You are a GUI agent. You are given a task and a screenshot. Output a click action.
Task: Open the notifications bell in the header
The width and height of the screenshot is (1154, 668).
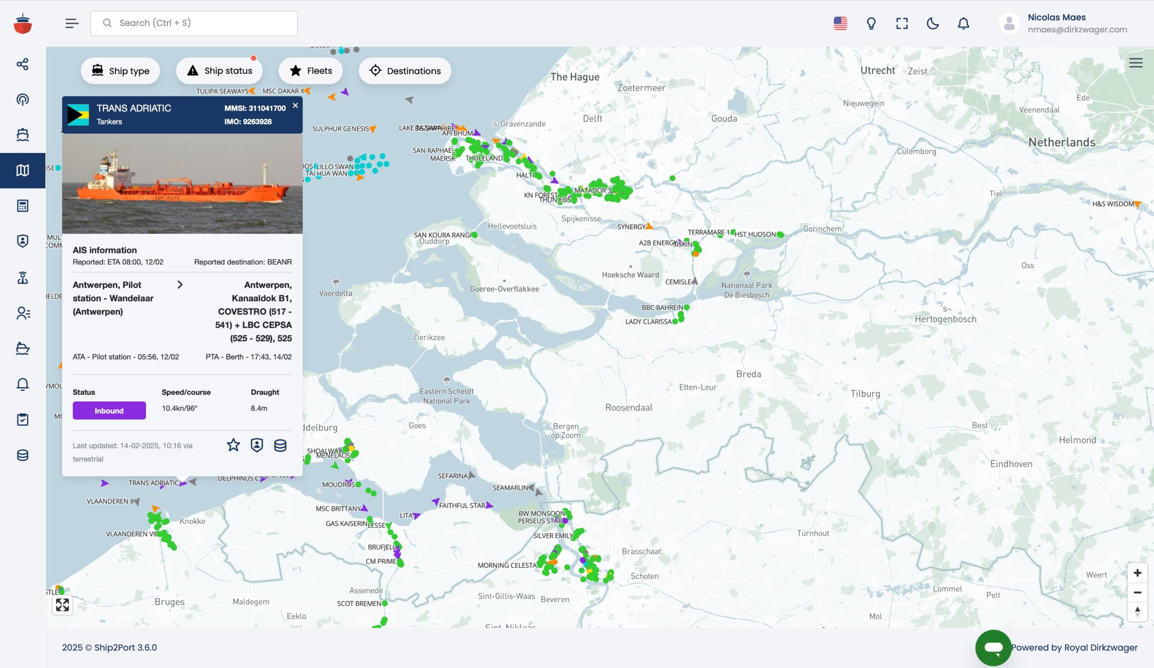963,23
